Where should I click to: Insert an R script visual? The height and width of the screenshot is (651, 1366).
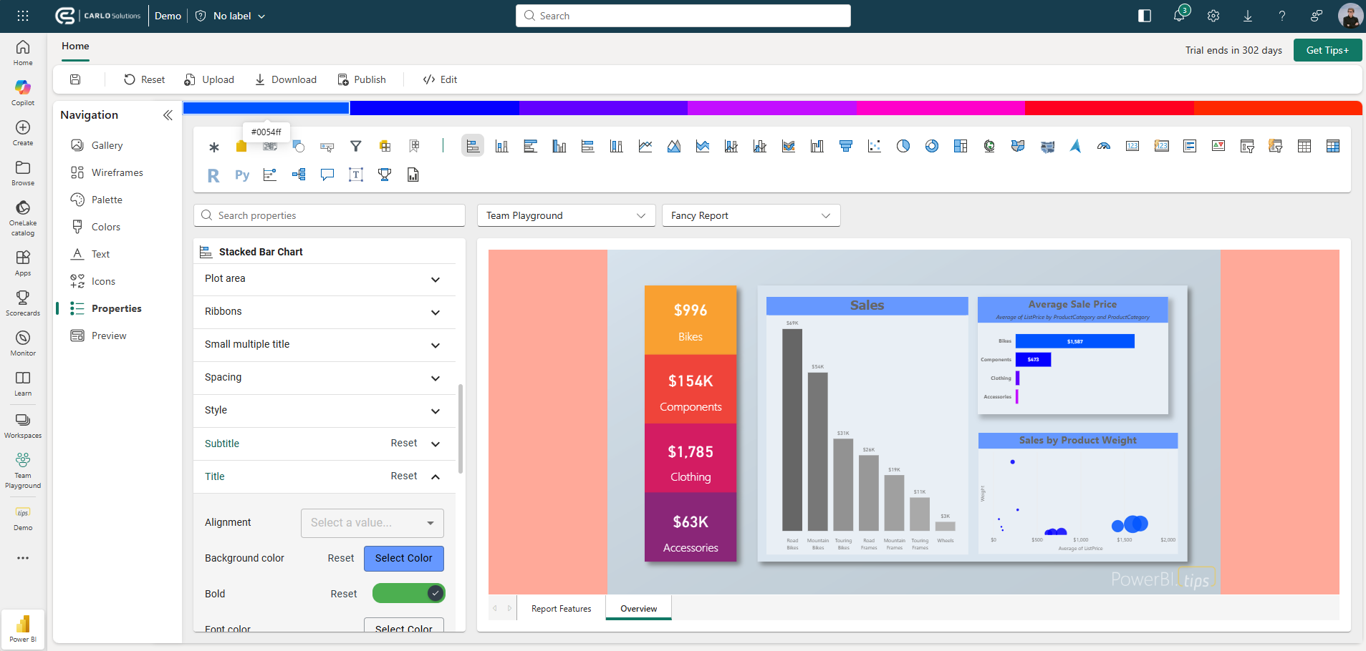[213, 175]
